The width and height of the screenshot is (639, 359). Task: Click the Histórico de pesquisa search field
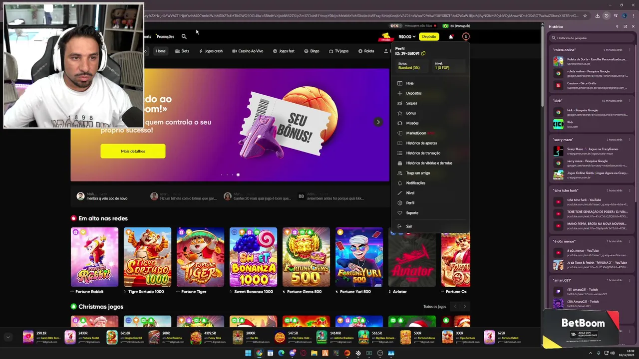coord(591,38)
